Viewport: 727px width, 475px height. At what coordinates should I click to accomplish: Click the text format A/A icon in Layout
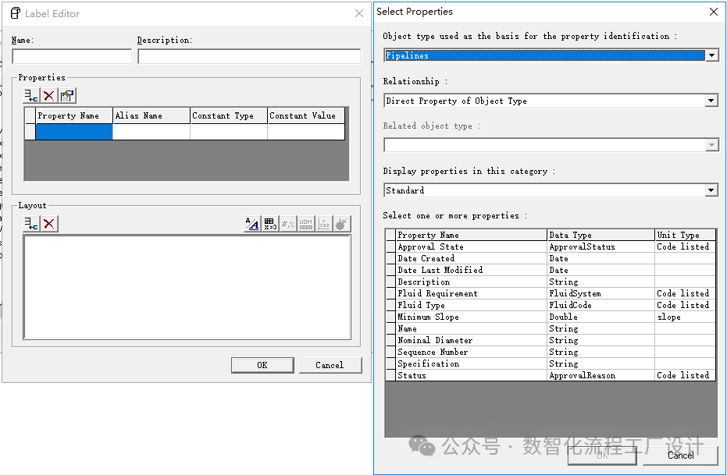click(251, 224)
